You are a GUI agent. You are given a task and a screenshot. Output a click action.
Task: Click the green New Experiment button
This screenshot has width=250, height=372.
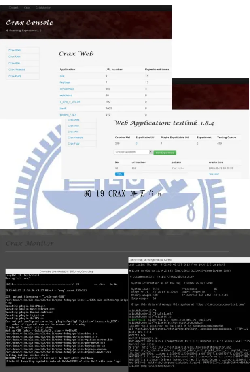point(165,153)
